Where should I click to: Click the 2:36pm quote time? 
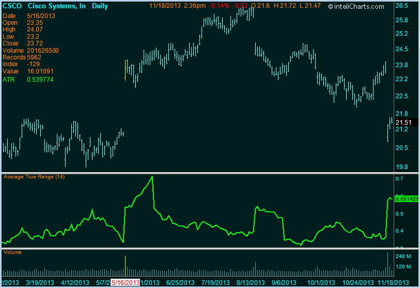point(195,6)
